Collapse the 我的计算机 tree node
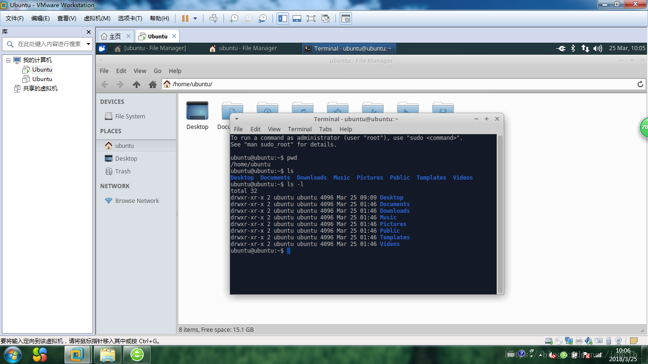Image resolution: width=648 pixels, height=364 pixels. [x=9, y=60]
